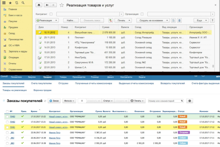Open the Счета покупателям subtab
The image size is (220, 147).
click(41, 83)
